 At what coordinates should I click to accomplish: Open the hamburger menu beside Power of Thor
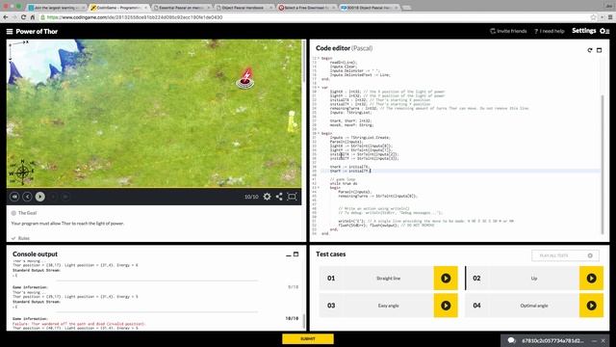tap(10, 32)
